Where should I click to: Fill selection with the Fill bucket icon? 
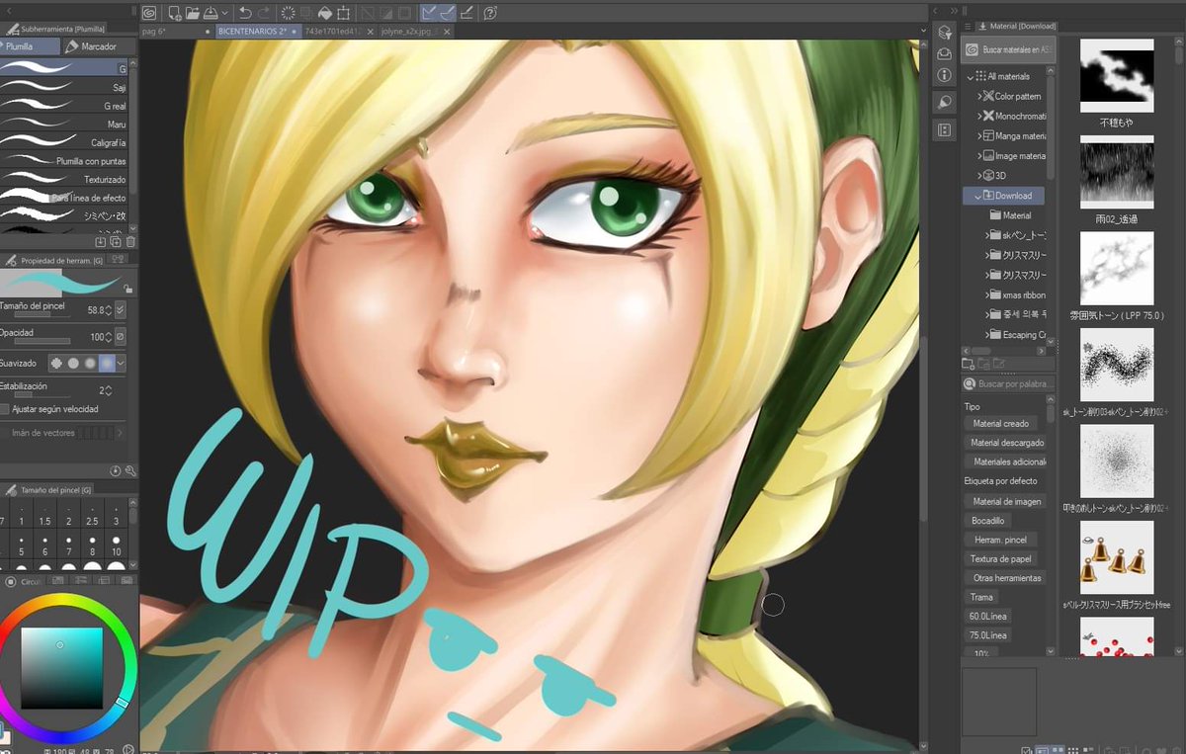click(325, 13)
